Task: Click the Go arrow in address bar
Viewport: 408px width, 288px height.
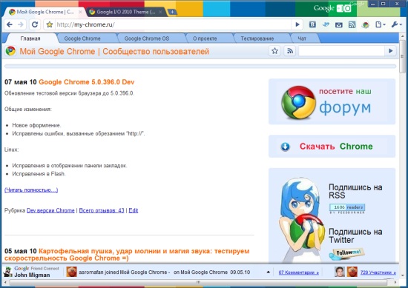Action: pos(297,24)
